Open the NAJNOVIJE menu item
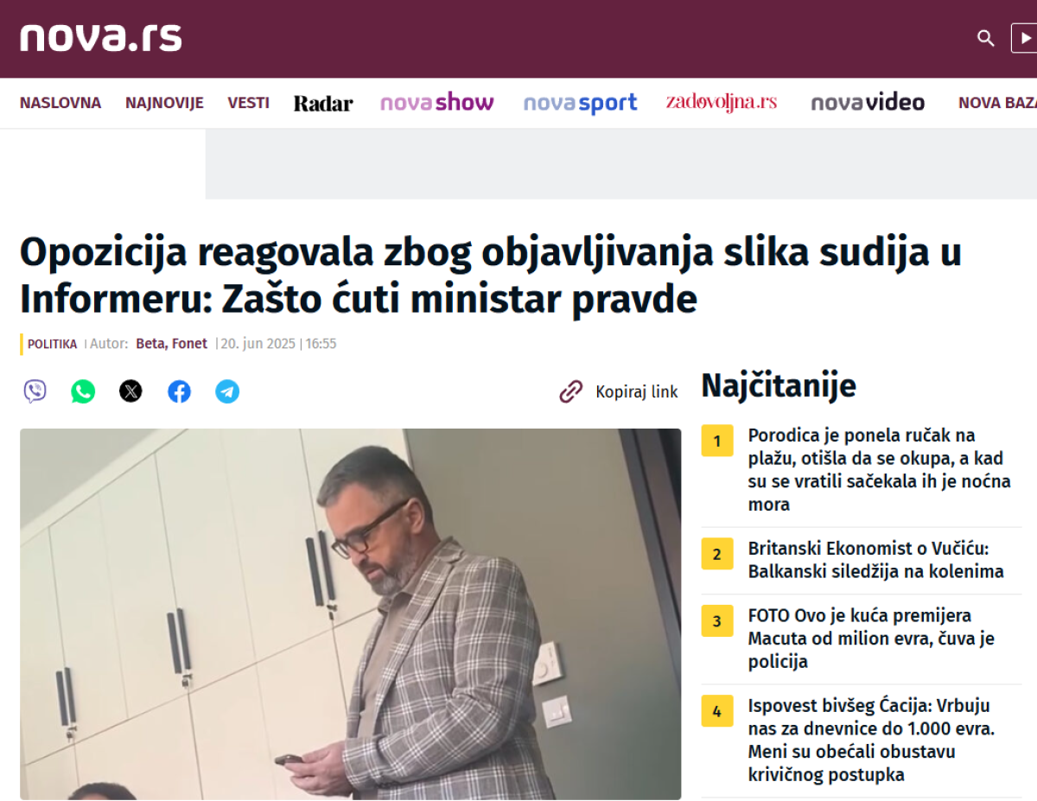Screen dimensions: 1037x801 tap(164, 103)
